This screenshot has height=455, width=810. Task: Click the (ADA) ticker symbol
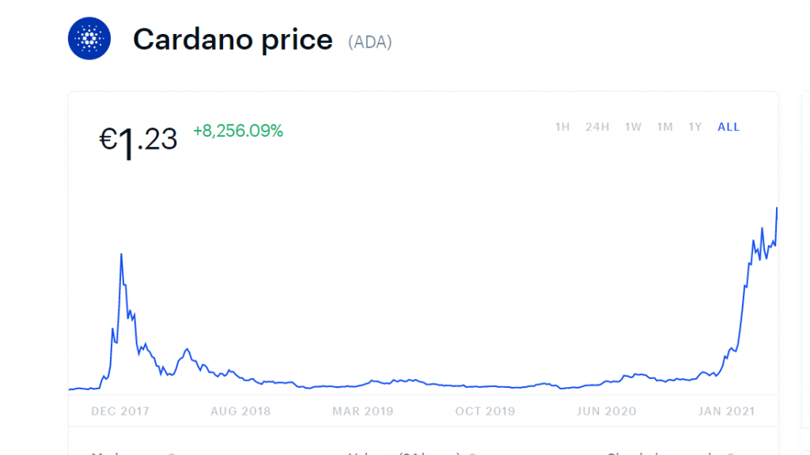tap(370, 41)
